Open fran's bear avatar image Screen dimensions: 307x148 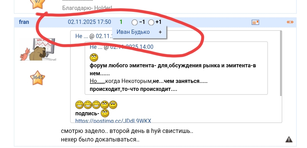coord(38,49)
